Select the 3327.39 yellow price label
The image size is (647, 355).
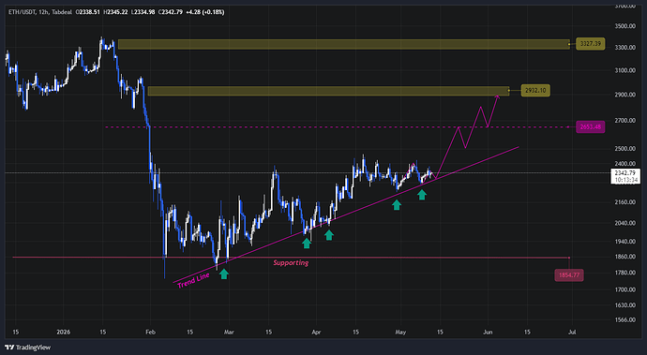point(591,44)
